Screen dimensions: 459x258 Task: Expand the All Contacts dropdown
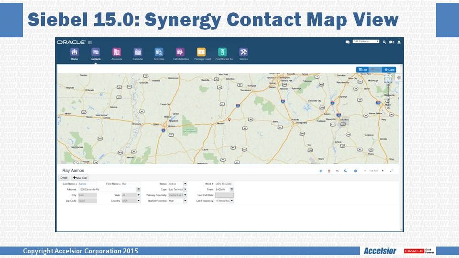point(366,42)
